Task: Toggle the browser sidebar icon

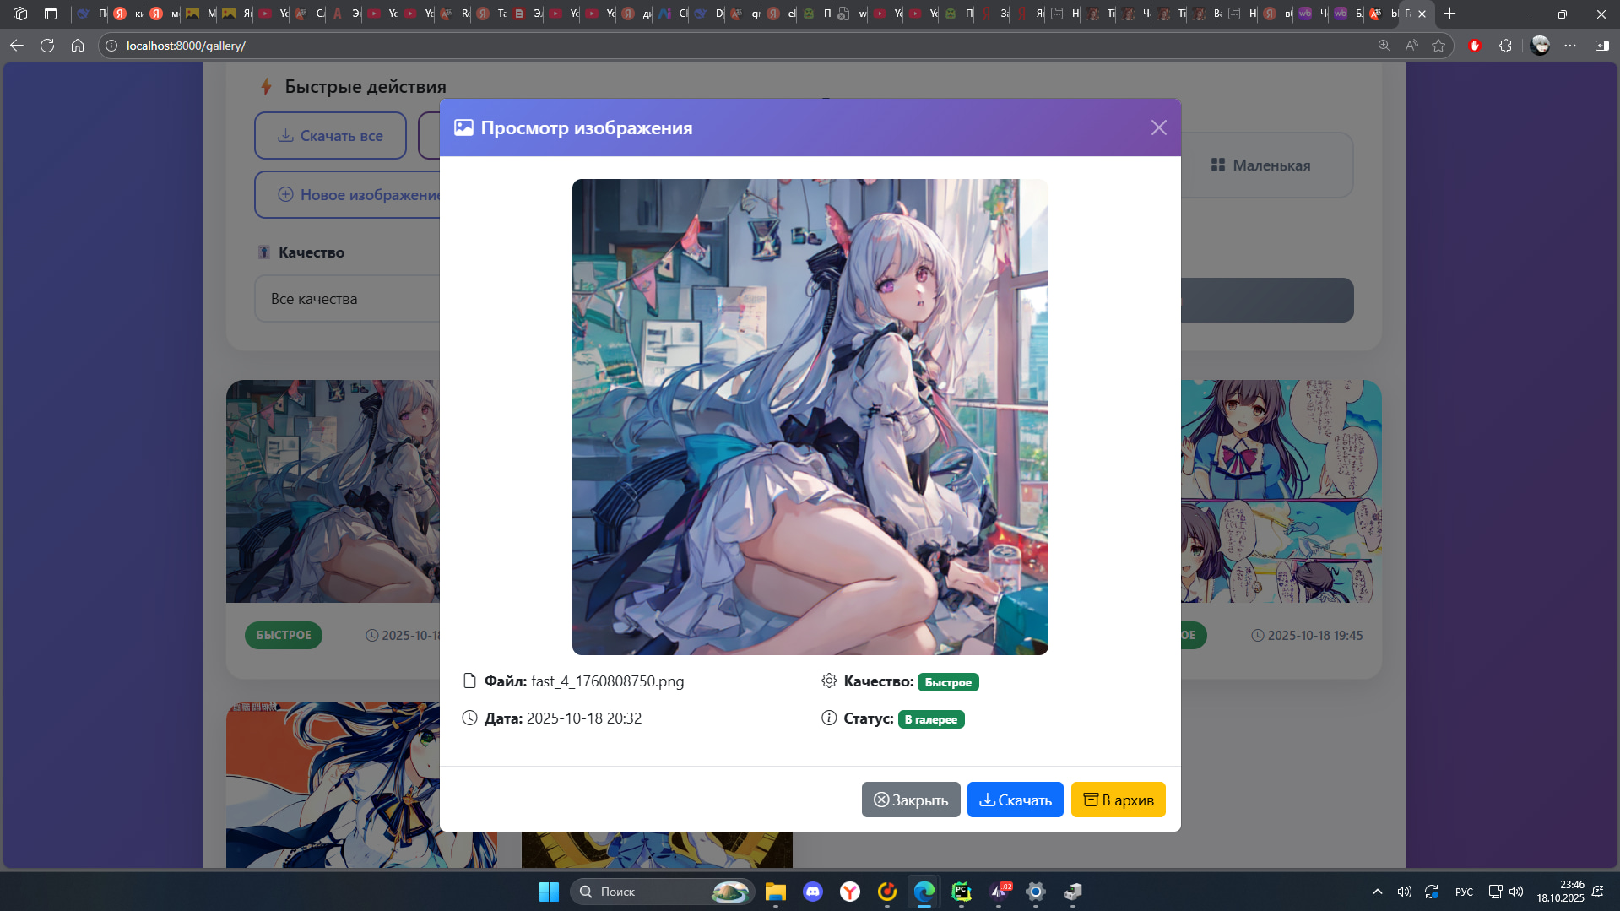Action: click(x=1601, y=46)
